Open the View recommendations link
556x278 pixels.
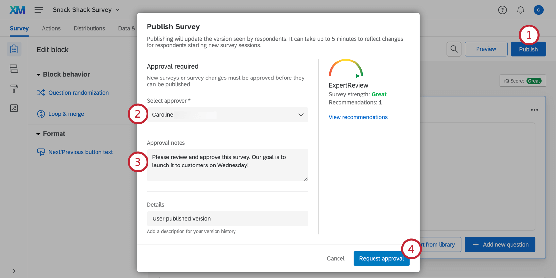pyautogui.click(x=358, y=117)
